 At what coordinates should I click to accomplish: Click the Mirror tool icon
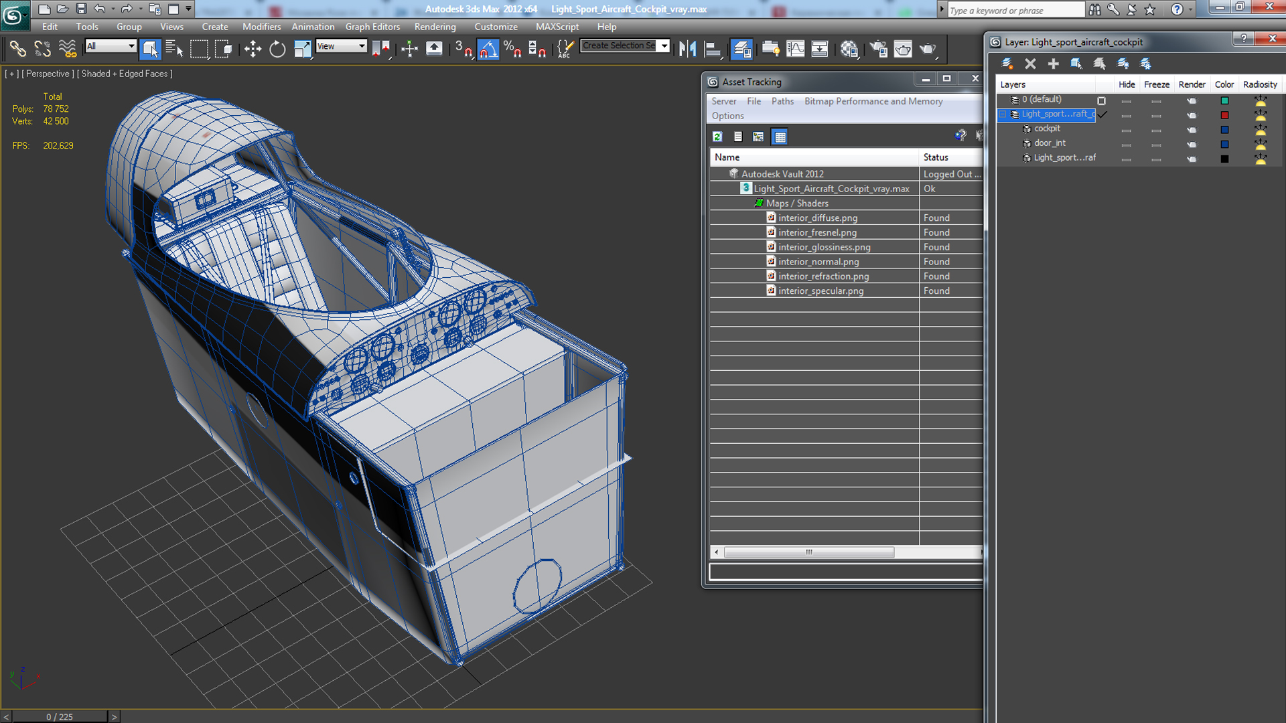687,49
